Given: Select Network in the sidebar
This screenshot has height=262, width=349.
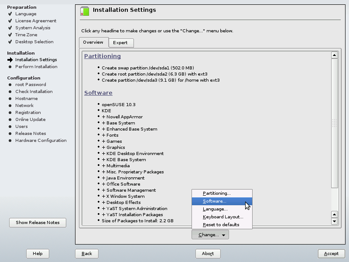Looking at the screenshot, I should click(24, 106).
